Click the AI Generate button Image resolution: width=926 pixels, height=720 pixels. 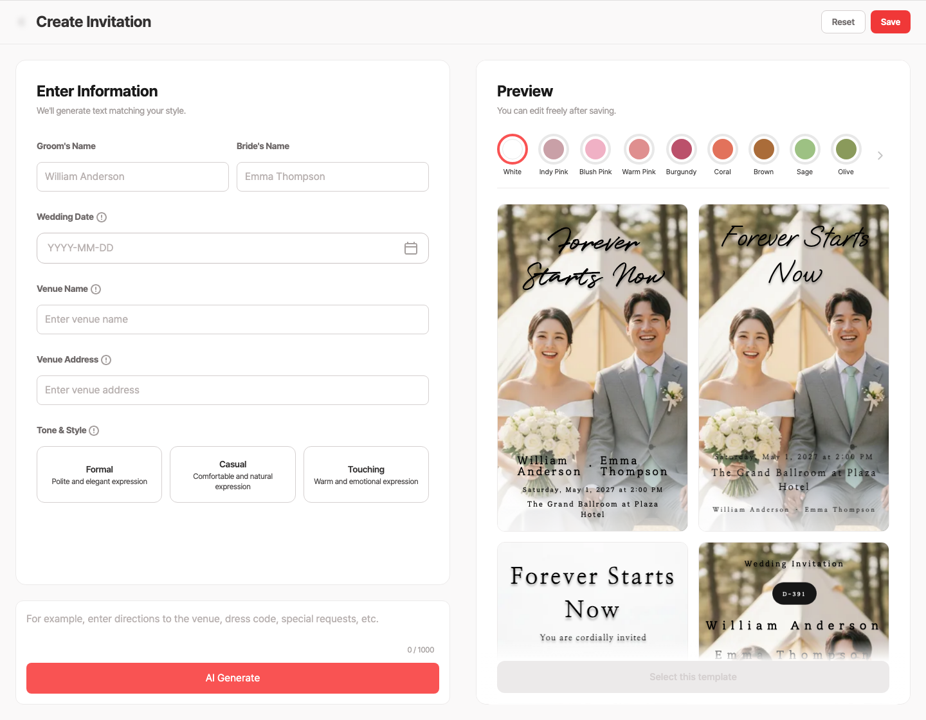pyautogui.click(x=233, y=678)
